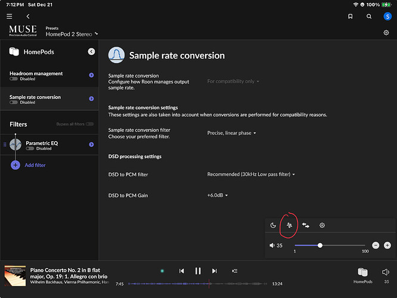Open Parametric EQ details arrow
This screenshot has width=397, height=298.
(91, 145)
